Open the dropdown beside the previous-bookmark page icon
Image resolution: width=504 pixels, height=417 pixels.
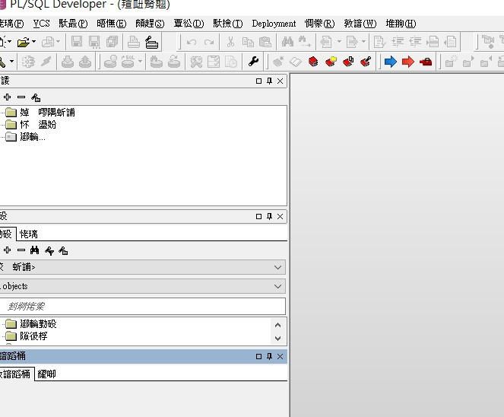pos(339,41)
